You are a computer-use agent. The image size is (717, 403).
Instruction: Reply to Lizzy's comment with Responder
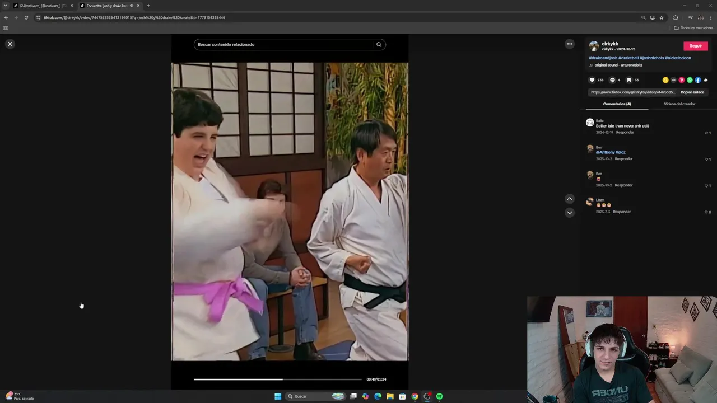[622, 212]
